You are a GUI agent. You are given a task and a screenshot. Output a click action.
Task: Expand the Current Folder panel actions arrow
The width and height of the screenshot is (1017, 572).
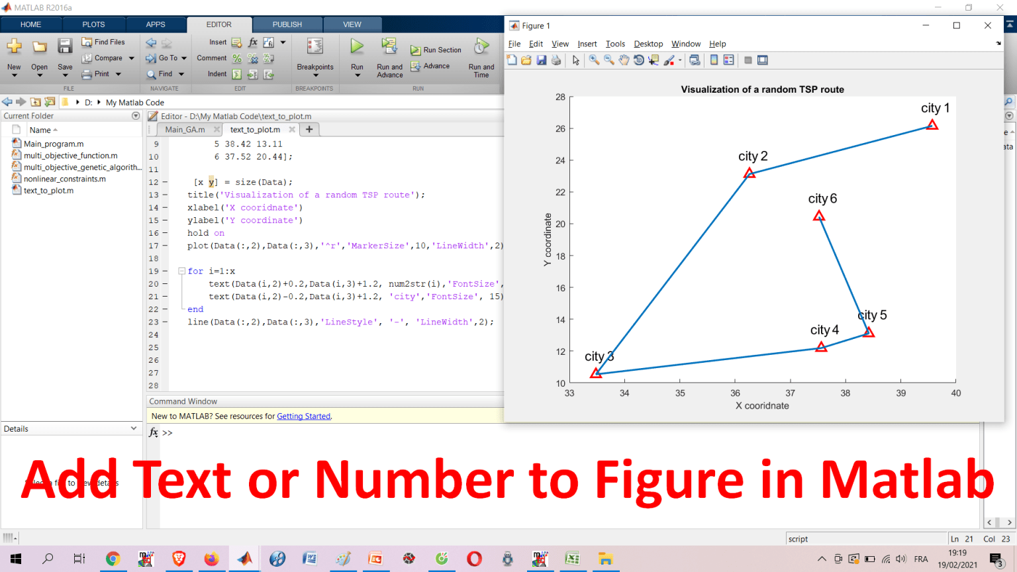click(x=136, y=116)
